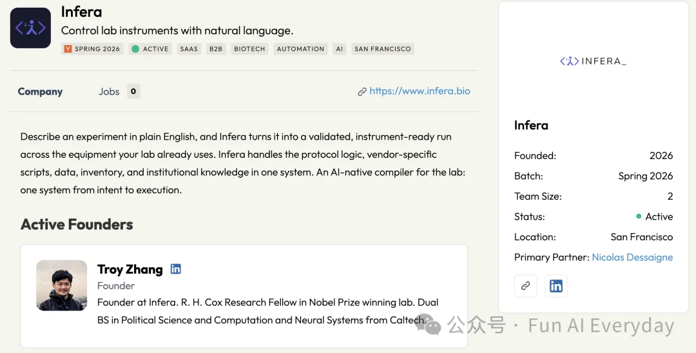Click the Troy Zhang founder name
Viewport: 696px width, 353px height.
tap(130, 269)
